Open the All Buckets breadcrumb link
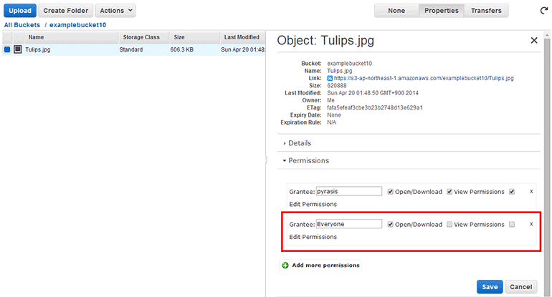 [22, 24]
